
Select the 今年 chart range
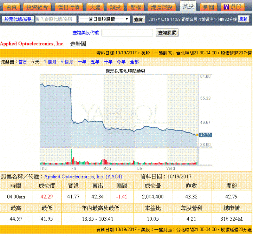[x=121, y=62]
